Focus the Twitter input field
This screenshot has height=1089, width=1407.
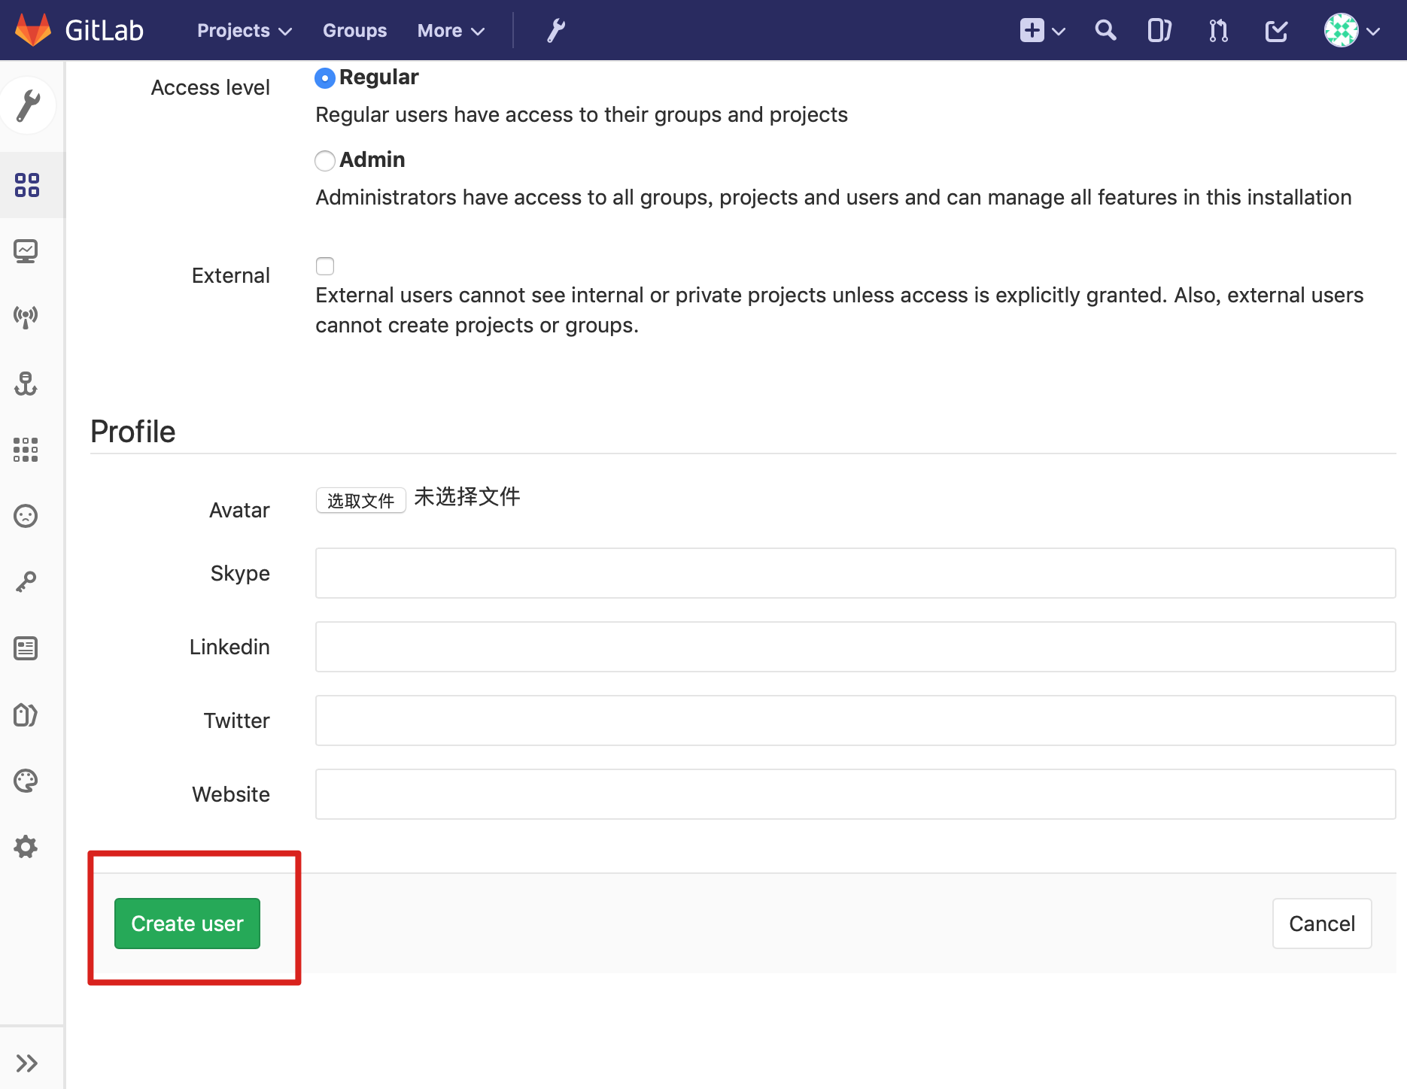click(855, 720)
